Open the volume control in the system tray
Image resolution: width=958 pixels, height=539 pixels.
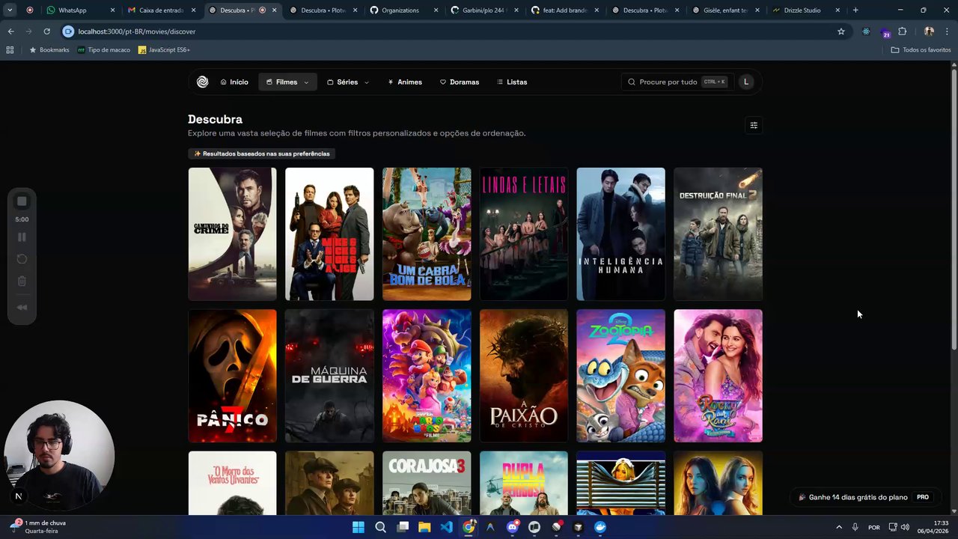[x=905, y=527]
